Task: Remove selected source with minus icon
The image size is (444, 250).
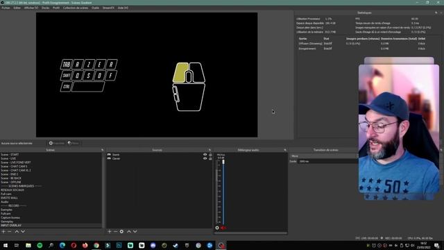Action: (x=116, y=231)
